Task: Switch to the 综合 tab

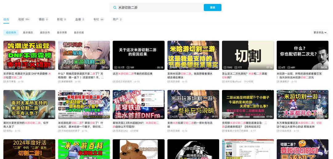Action: (6, 19)
